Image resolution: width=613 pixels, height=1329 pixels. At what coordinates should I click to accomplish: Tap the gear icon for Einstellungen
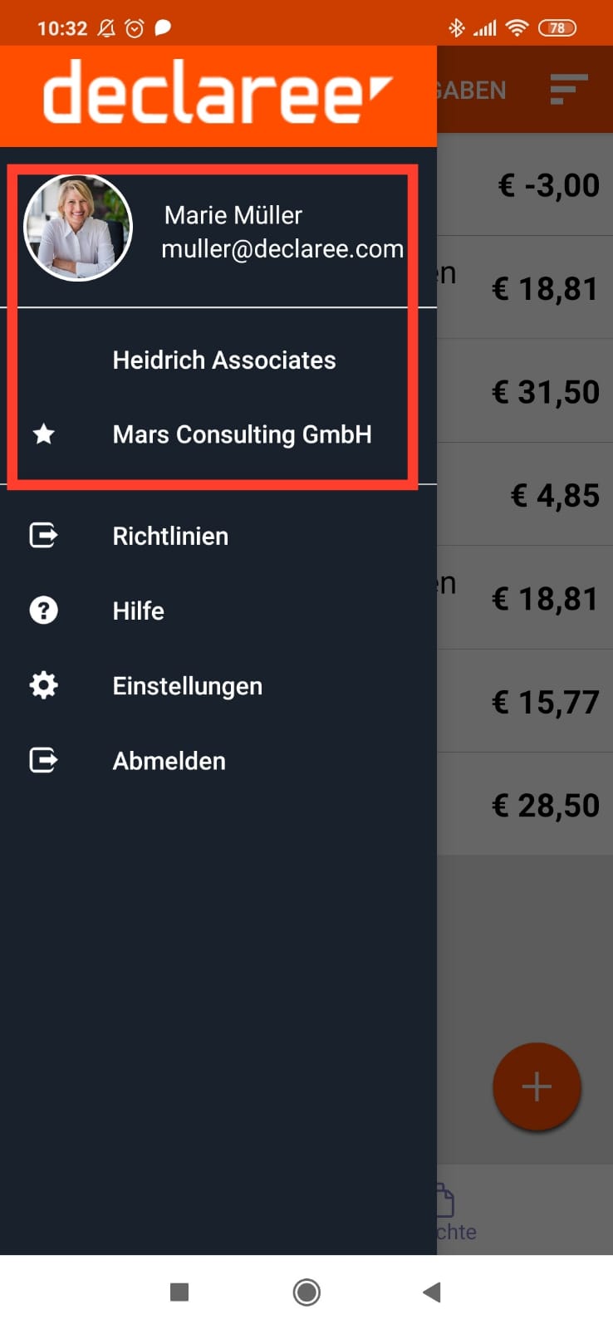point(44,685)
